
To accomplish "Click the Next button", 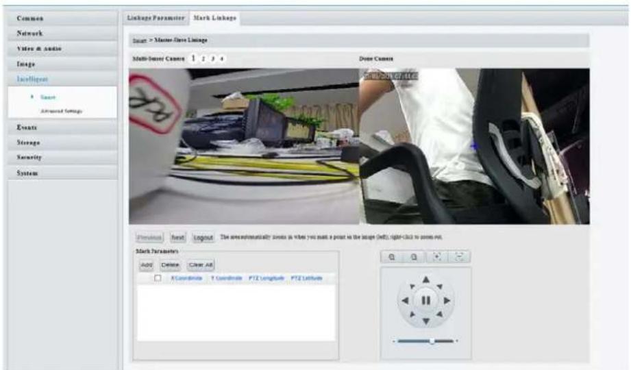I will [x=178, y=238].
